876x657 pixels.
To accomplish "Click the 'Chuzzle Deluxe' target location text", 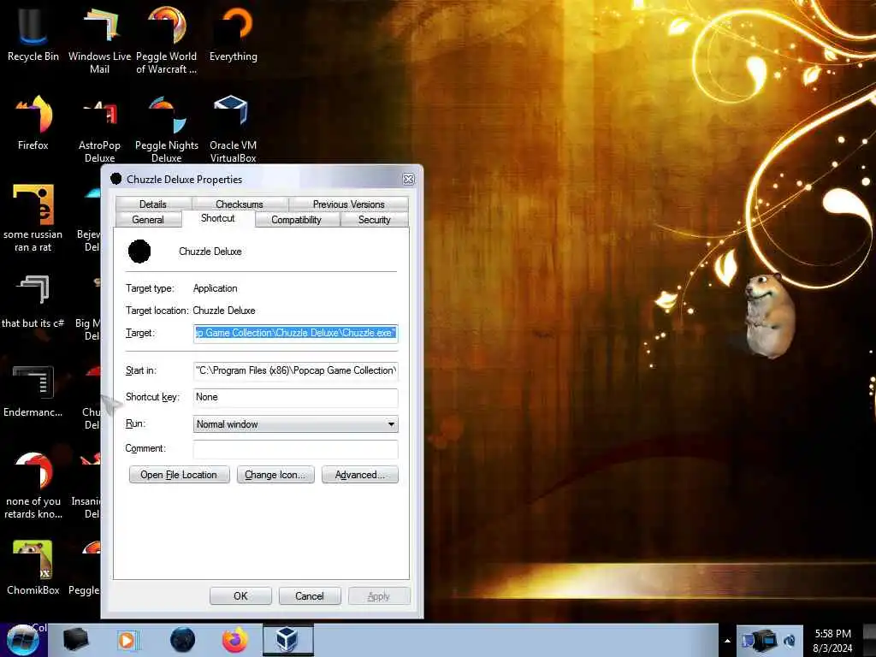I will click(x=224, y=311).
